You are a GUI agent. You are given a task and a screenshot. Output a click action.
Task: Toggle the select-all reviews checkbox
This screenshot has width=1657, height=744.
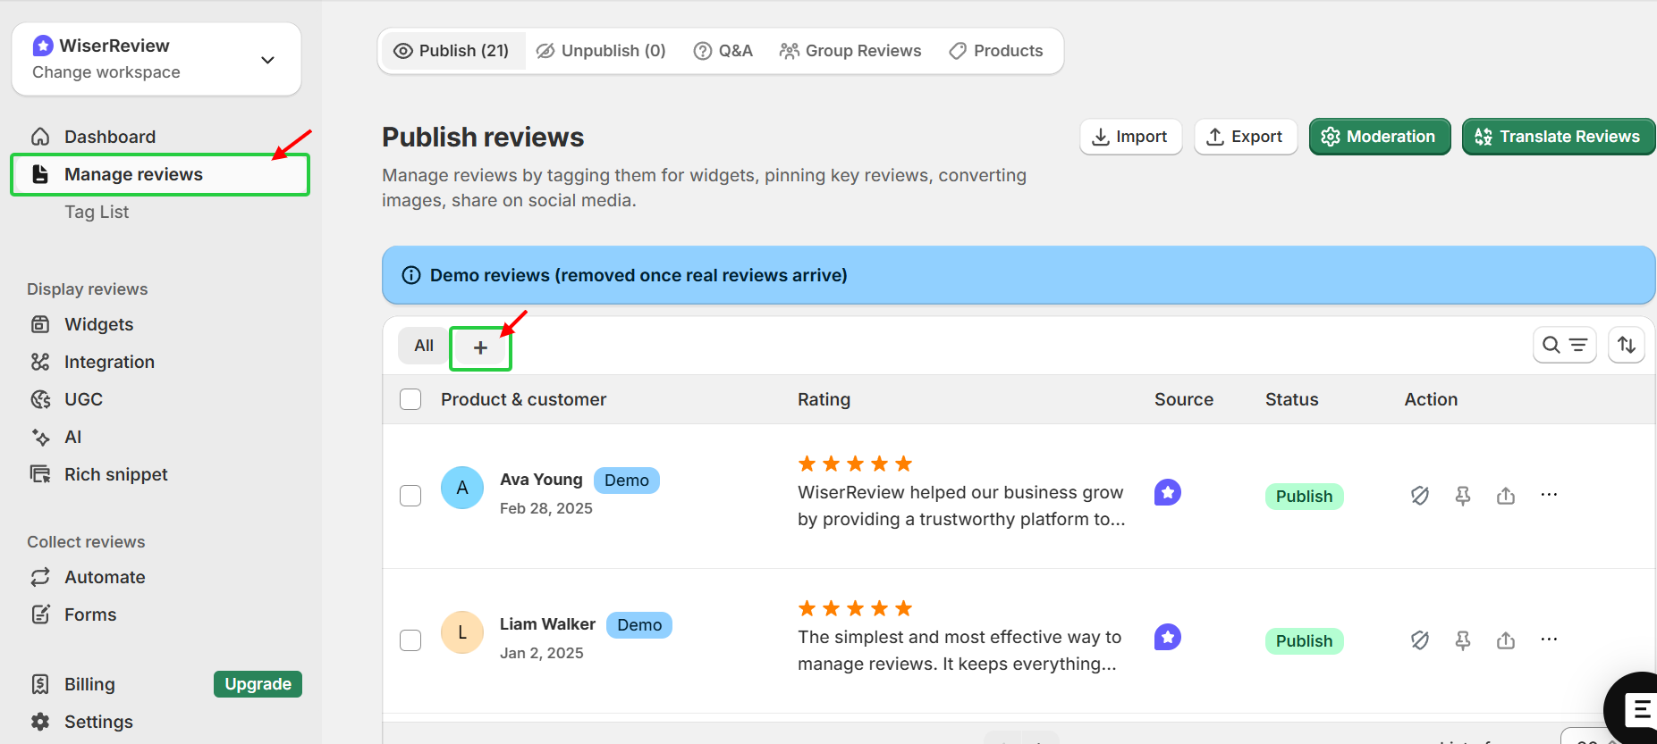tap(410, 399)
